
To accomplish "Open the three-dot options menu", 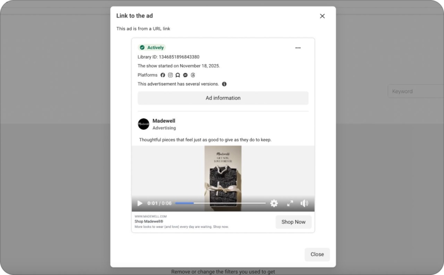I will coord(298,48).
